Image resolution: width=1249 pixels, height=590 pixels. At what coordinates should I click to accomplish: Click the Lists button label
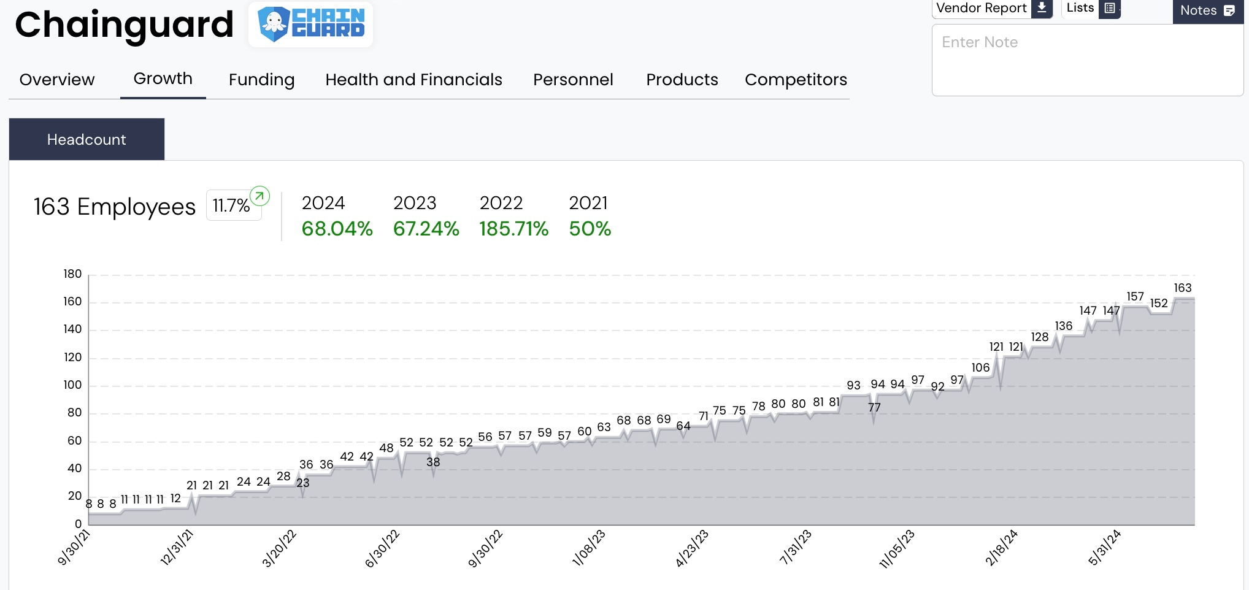click(x=1080, y=7)
